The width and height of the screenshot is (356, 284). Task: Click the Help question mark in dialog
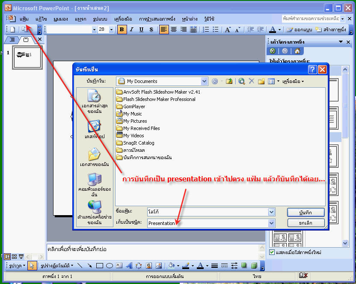[x=312, y=69]
